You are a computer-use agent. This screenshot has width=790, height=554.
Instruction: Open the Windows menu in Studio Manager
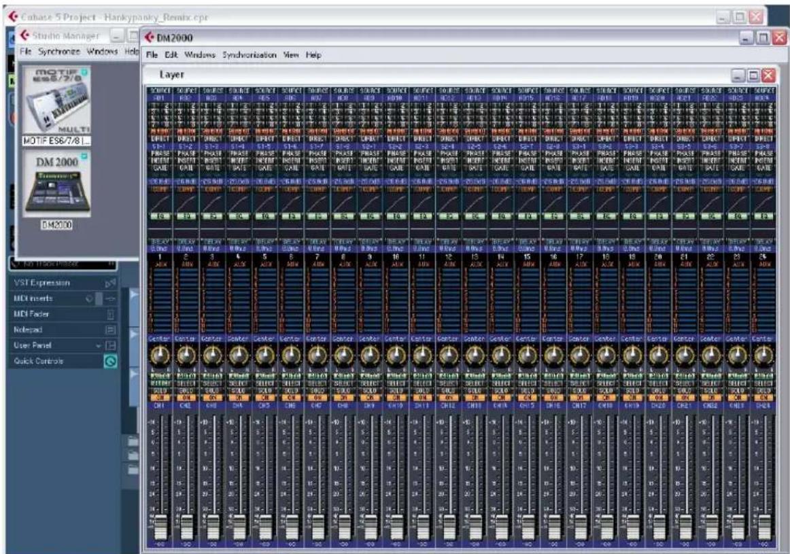point(102,52)
